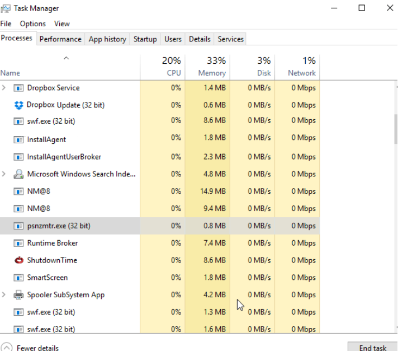Click the Microsoft Windows Search Indexer icon
398x351 pixels.
[x=19, y=174]
